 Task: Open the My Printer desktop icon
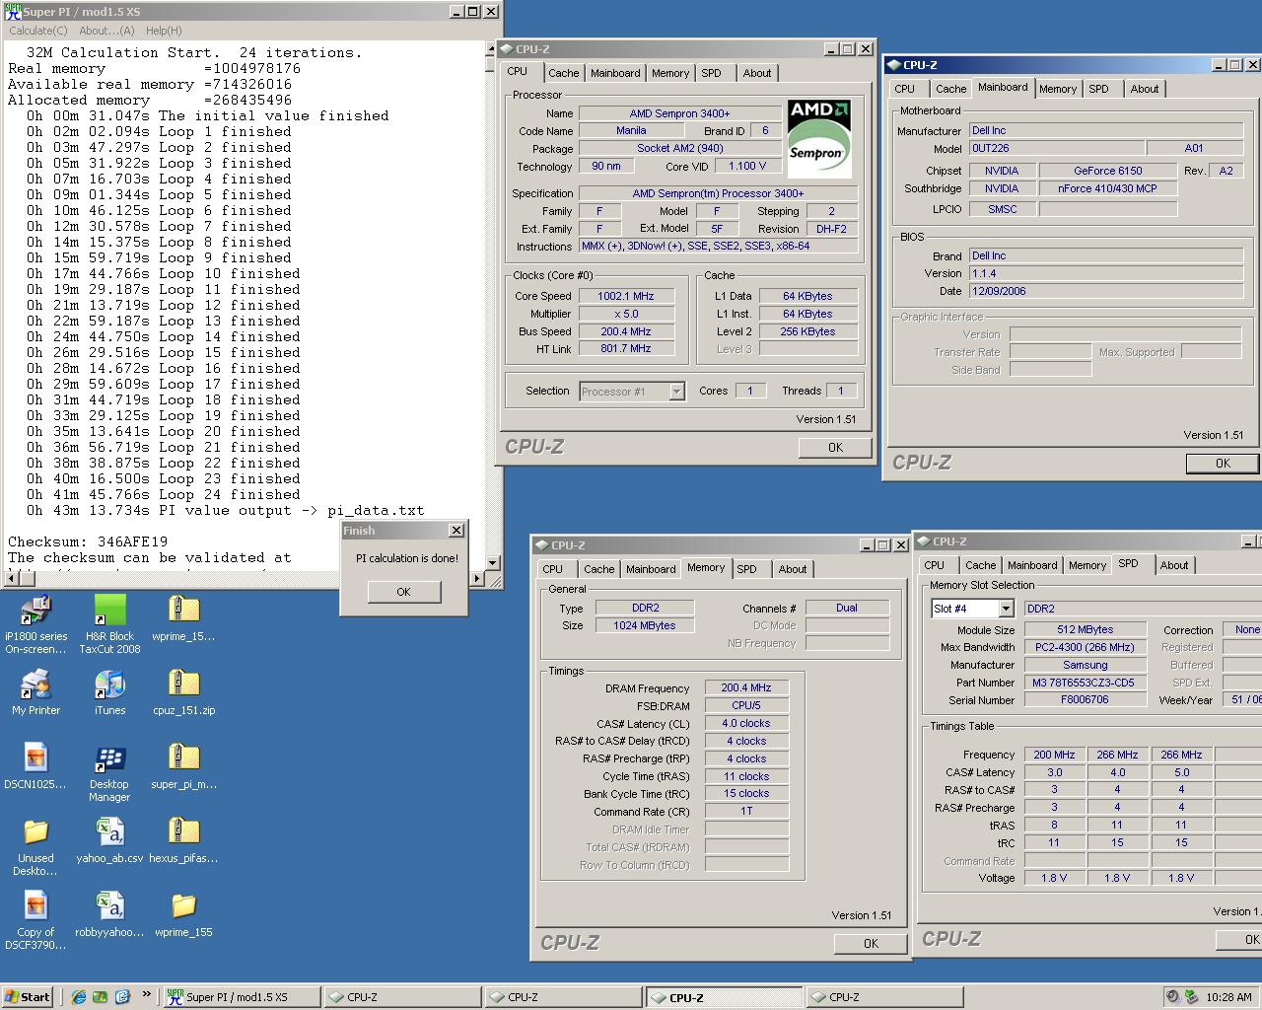35,685
